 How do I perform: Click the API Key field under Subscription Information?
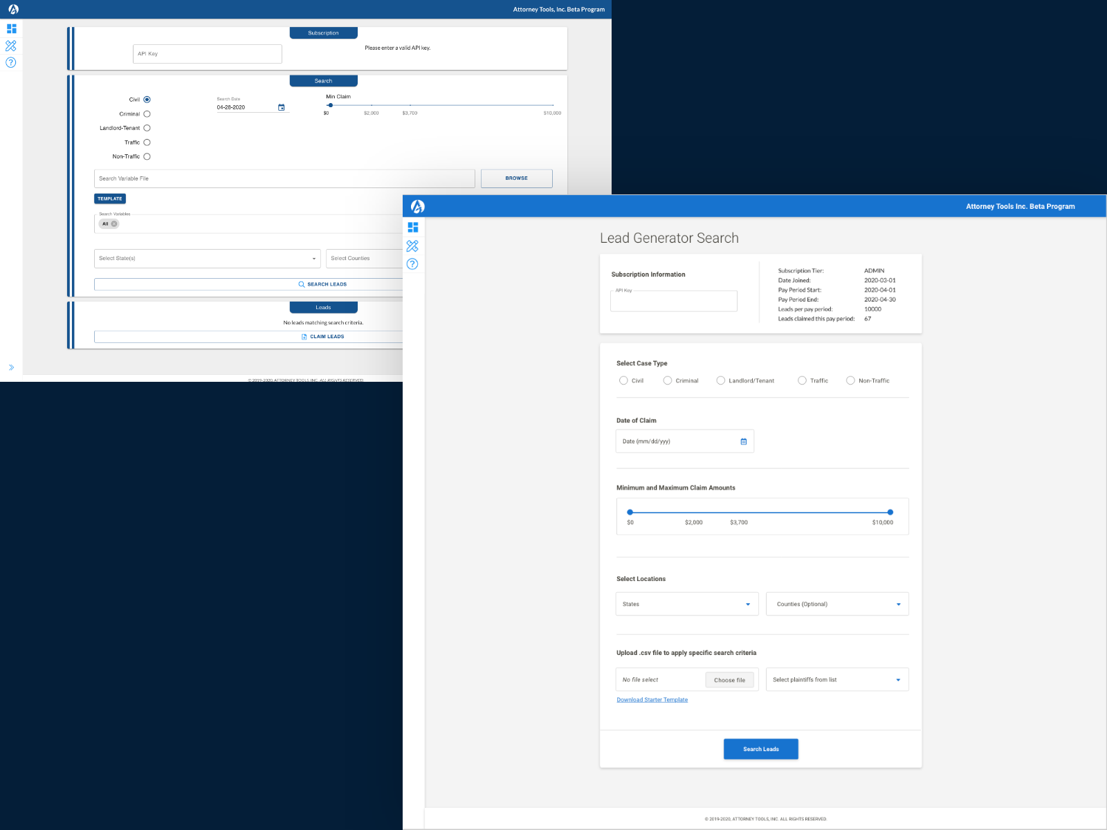click(673, 302)
